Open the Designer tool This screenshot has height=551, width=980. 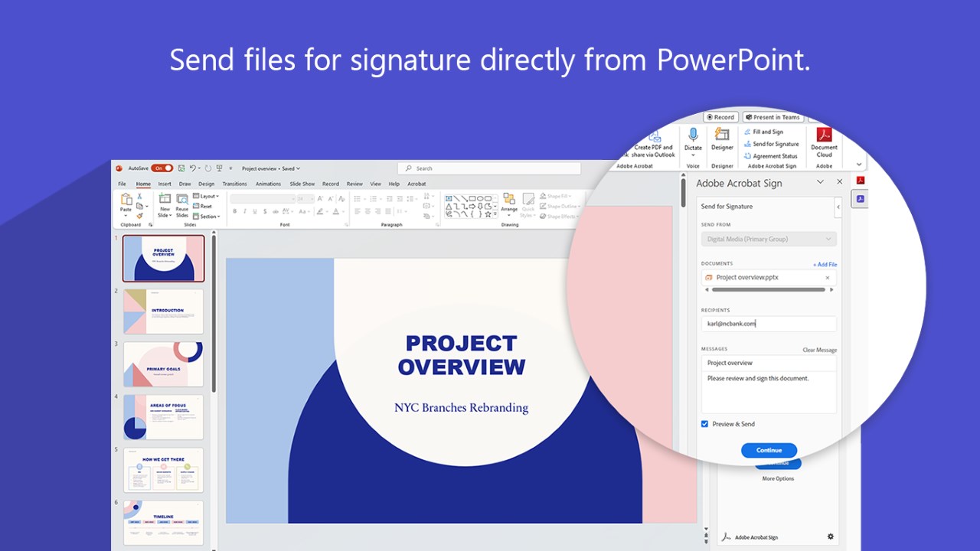722,139
